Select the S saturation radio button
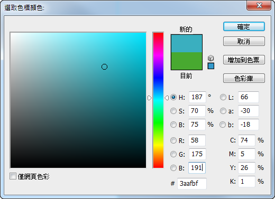The height and width of the screenshot is (199, 275). pyautogui.click(x=173, y=111)
